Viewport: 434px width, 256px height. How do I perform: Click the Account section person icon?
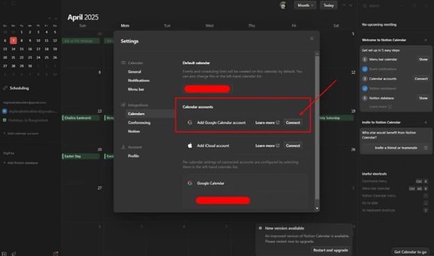[123, 147]
